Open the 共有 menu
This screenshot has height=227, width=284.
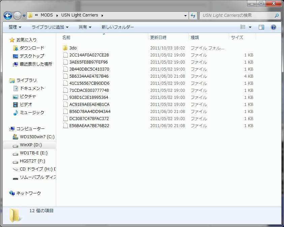pos(85,27)
